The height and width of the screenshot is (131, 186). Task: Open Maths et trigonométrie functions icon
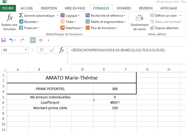pyautogui.click(x=88, y=22)
